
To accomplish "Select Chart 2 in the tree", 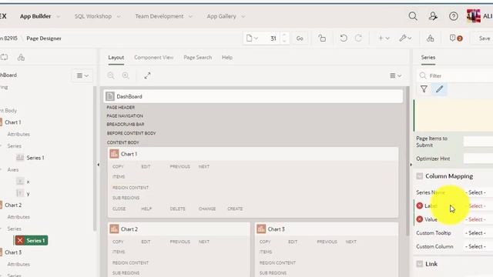I will coord(13,205).
